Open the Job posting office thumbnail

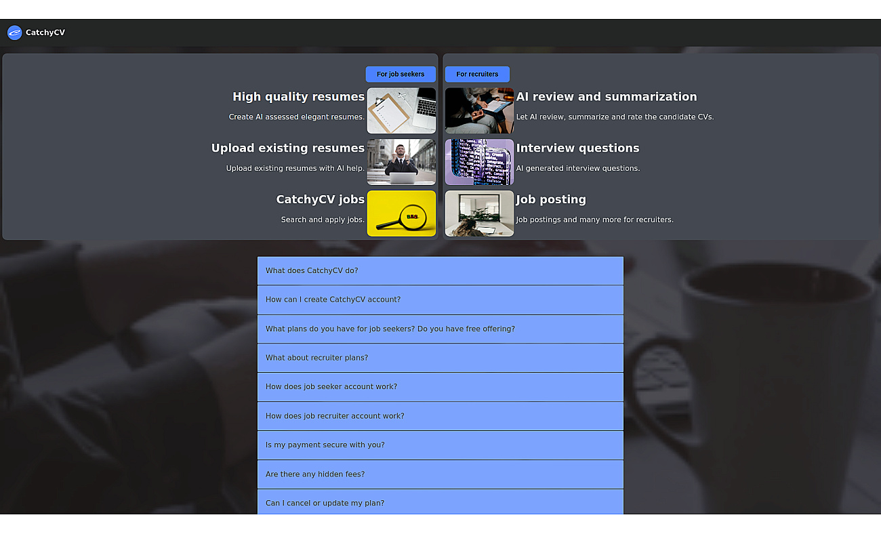pyautogui.click(x=479, y=213)
